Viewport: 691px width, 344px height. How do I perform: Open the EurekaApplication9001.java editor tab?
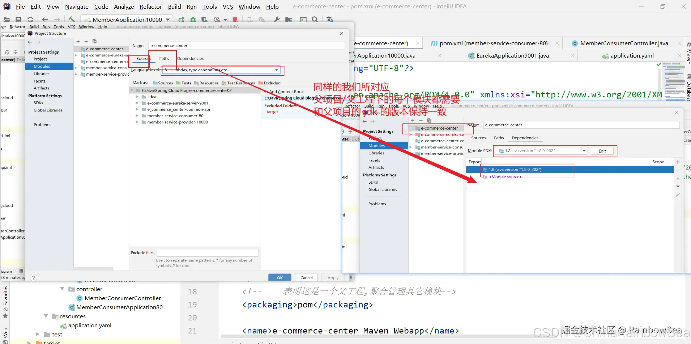512,56
